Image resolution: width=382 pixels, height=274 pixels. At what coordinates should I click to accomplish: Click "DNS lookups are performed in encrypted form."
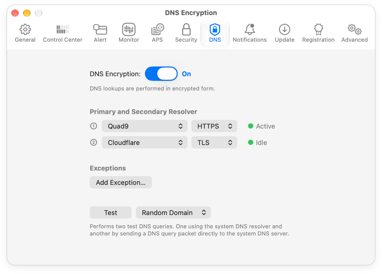click(152, 89)
